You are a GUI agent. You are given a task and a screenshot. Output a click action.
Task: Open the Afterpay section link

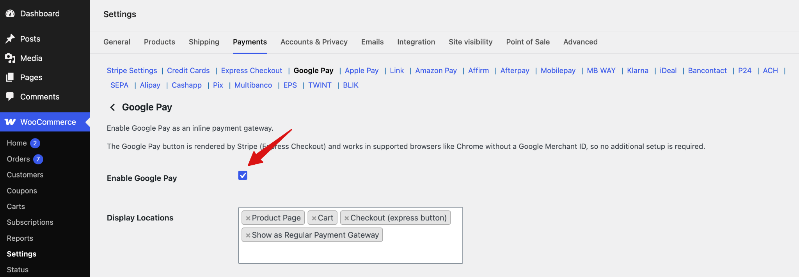pyautogui.click(x=515, y=71)
